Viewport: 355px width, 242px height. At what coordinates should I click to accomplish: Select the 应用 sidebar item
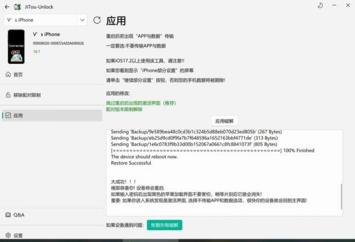pyautogui.click(x=52, y=116)
